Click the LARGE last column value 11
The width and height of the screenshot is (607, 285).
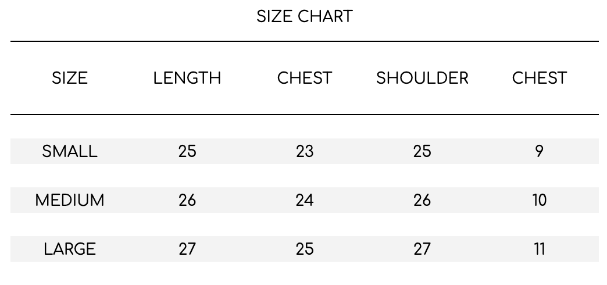539,249
